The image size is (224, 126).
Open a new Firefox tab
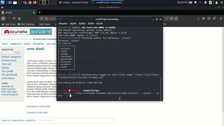tap(40, 13)
